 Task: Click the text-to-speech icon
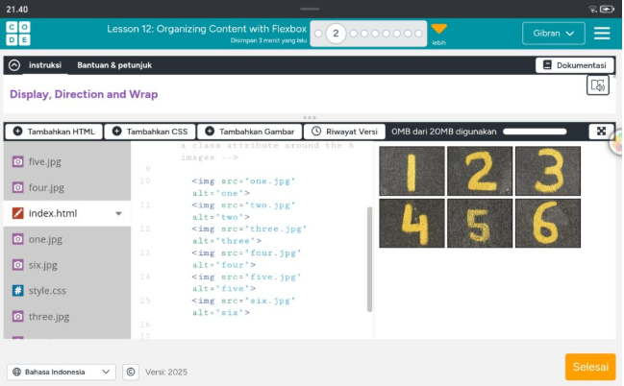pos(598,86)
